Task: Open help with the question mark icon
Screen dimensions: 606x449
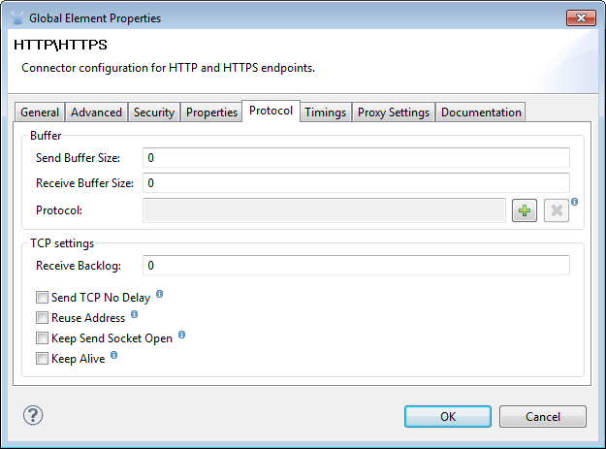Action: click(34, 415)
